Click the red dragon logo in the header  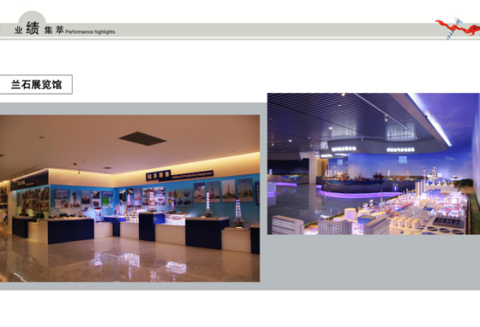(x=458, y=28)
